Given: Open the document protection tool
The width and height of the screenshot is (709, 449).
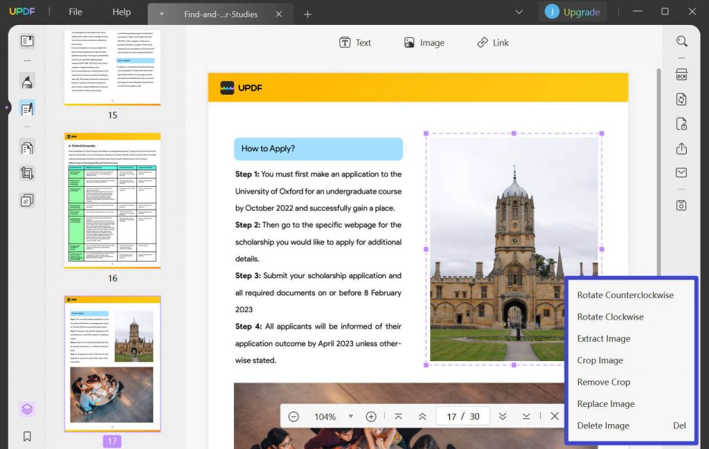Looking at the screenshot, I should click(681, 125).
